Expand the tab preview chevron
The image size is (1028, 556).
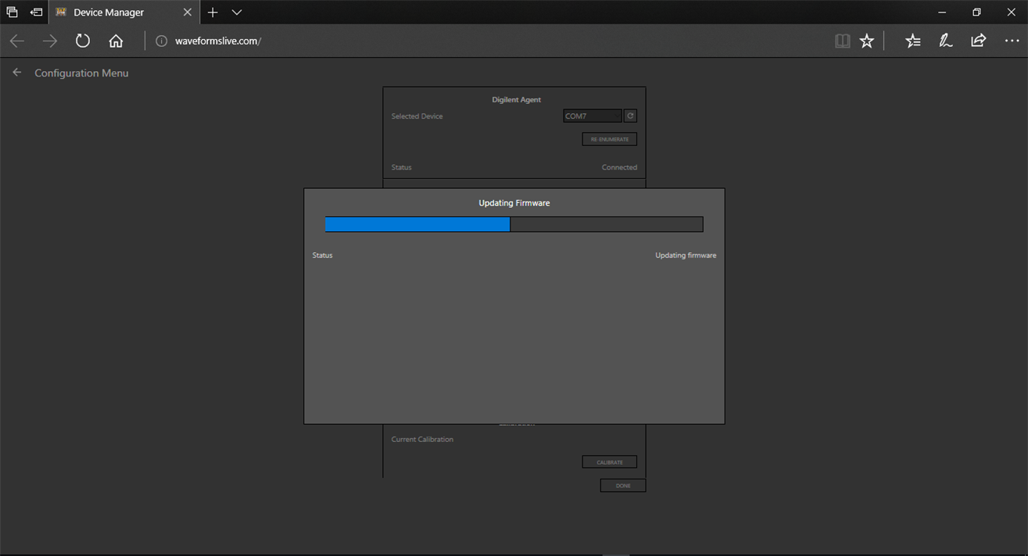(x=237, y=12)
